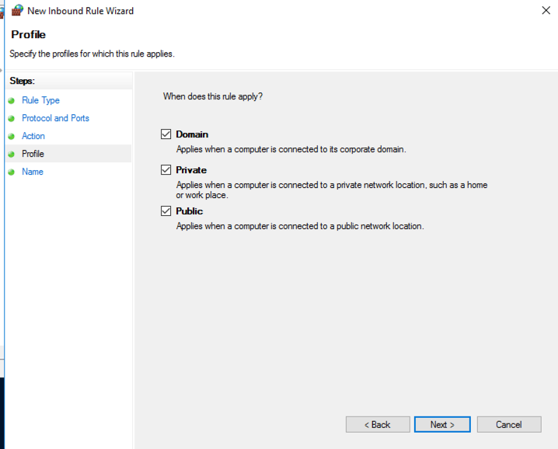Close the New Inbound Rule Wizard window
Viewport: 558px width, 449px height.
(545, 11)
